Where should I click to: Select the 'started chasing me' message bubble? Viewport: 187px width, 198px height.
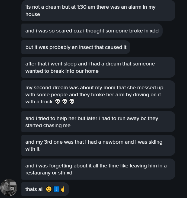[98, 122]
